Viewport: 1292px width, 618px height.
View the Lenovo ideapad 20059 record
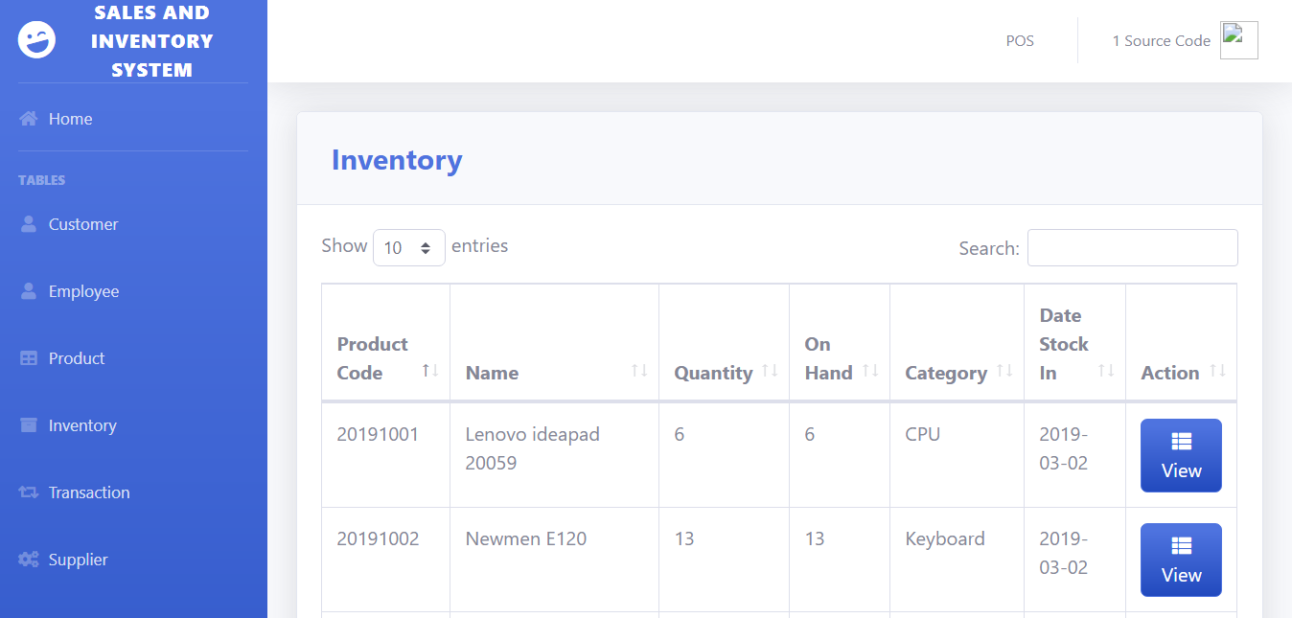coord(1181,455)
